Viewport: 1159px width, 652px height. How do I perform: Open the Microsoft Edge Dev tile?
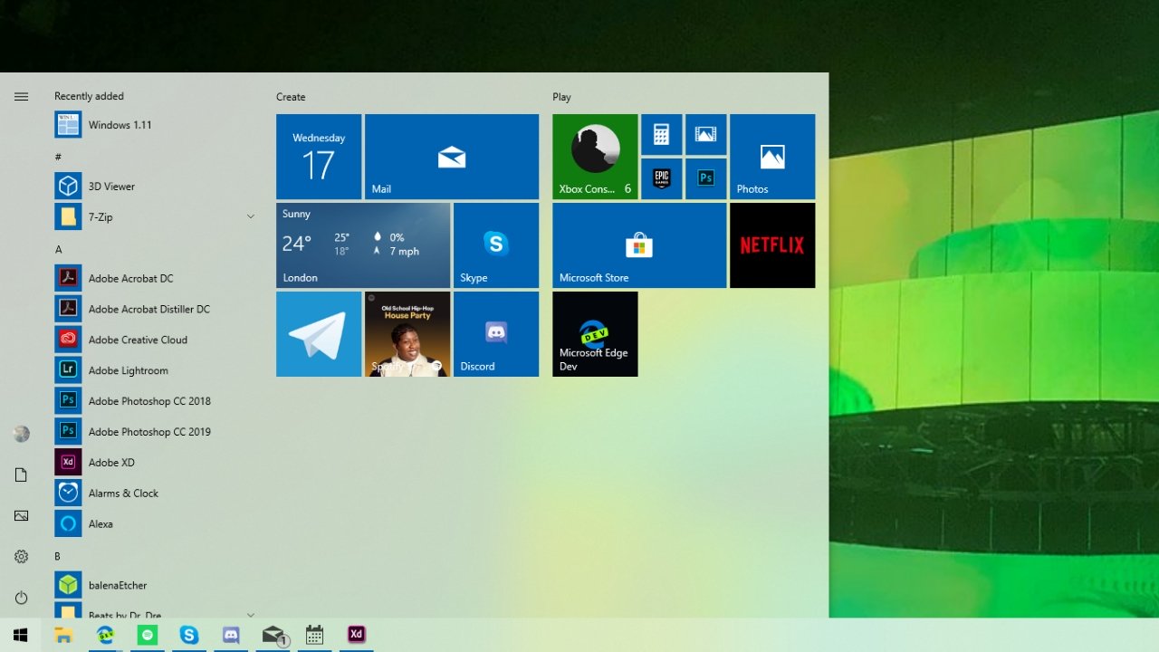pos(595,334)
